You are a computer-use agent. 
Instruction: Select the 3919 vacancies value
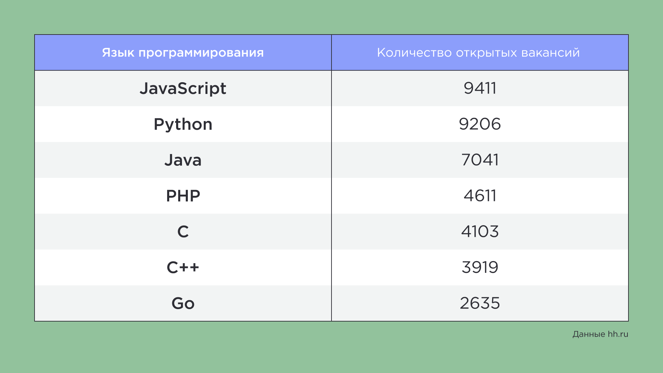pos(480,268)
